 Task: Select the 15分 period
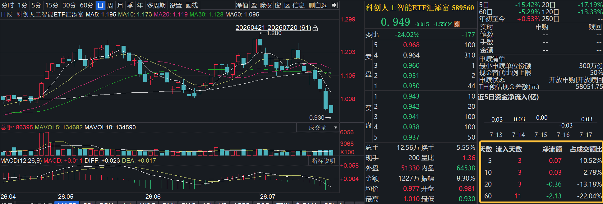coord(52,5)
